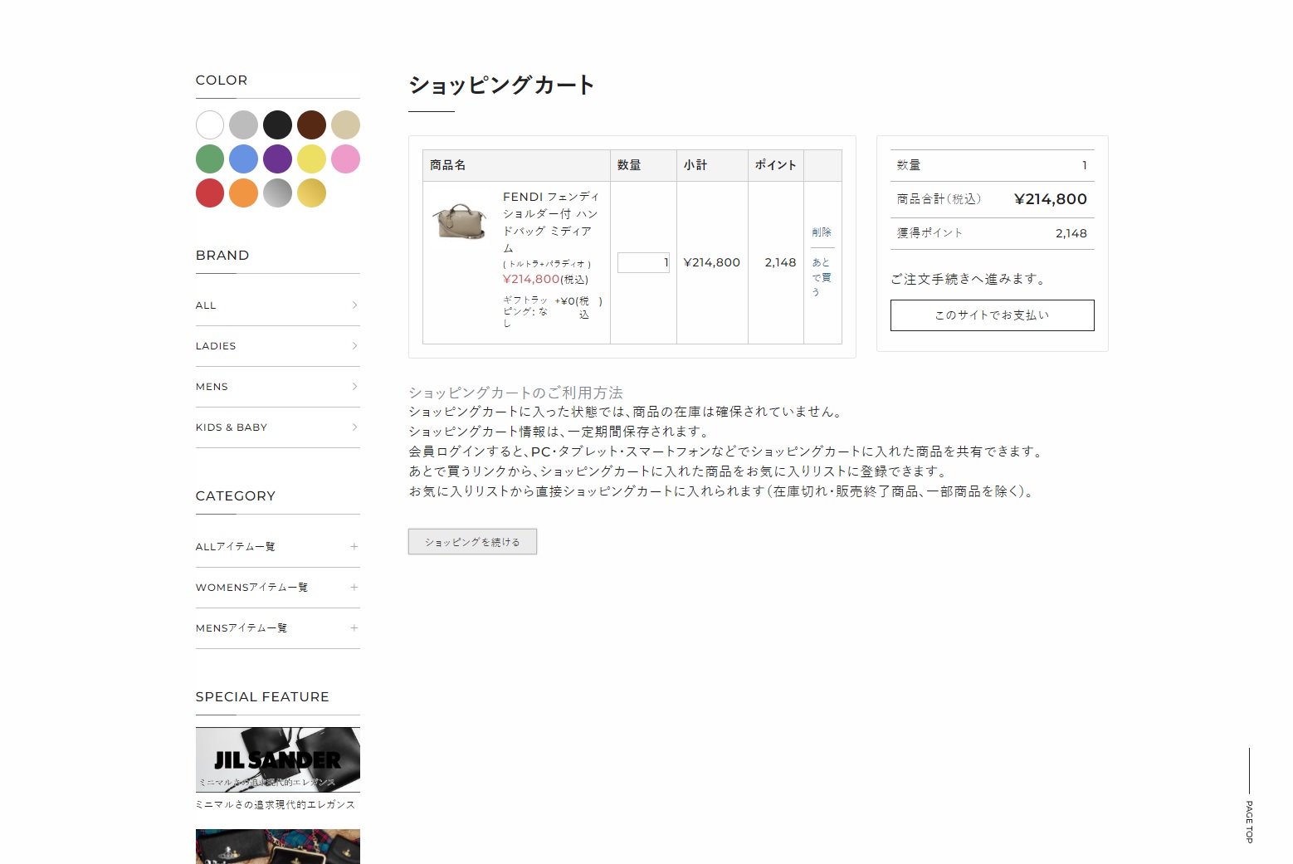Click the quantity input field
Screen dimensions: 1293x864
pyautogui.click(x=643, y=262)
